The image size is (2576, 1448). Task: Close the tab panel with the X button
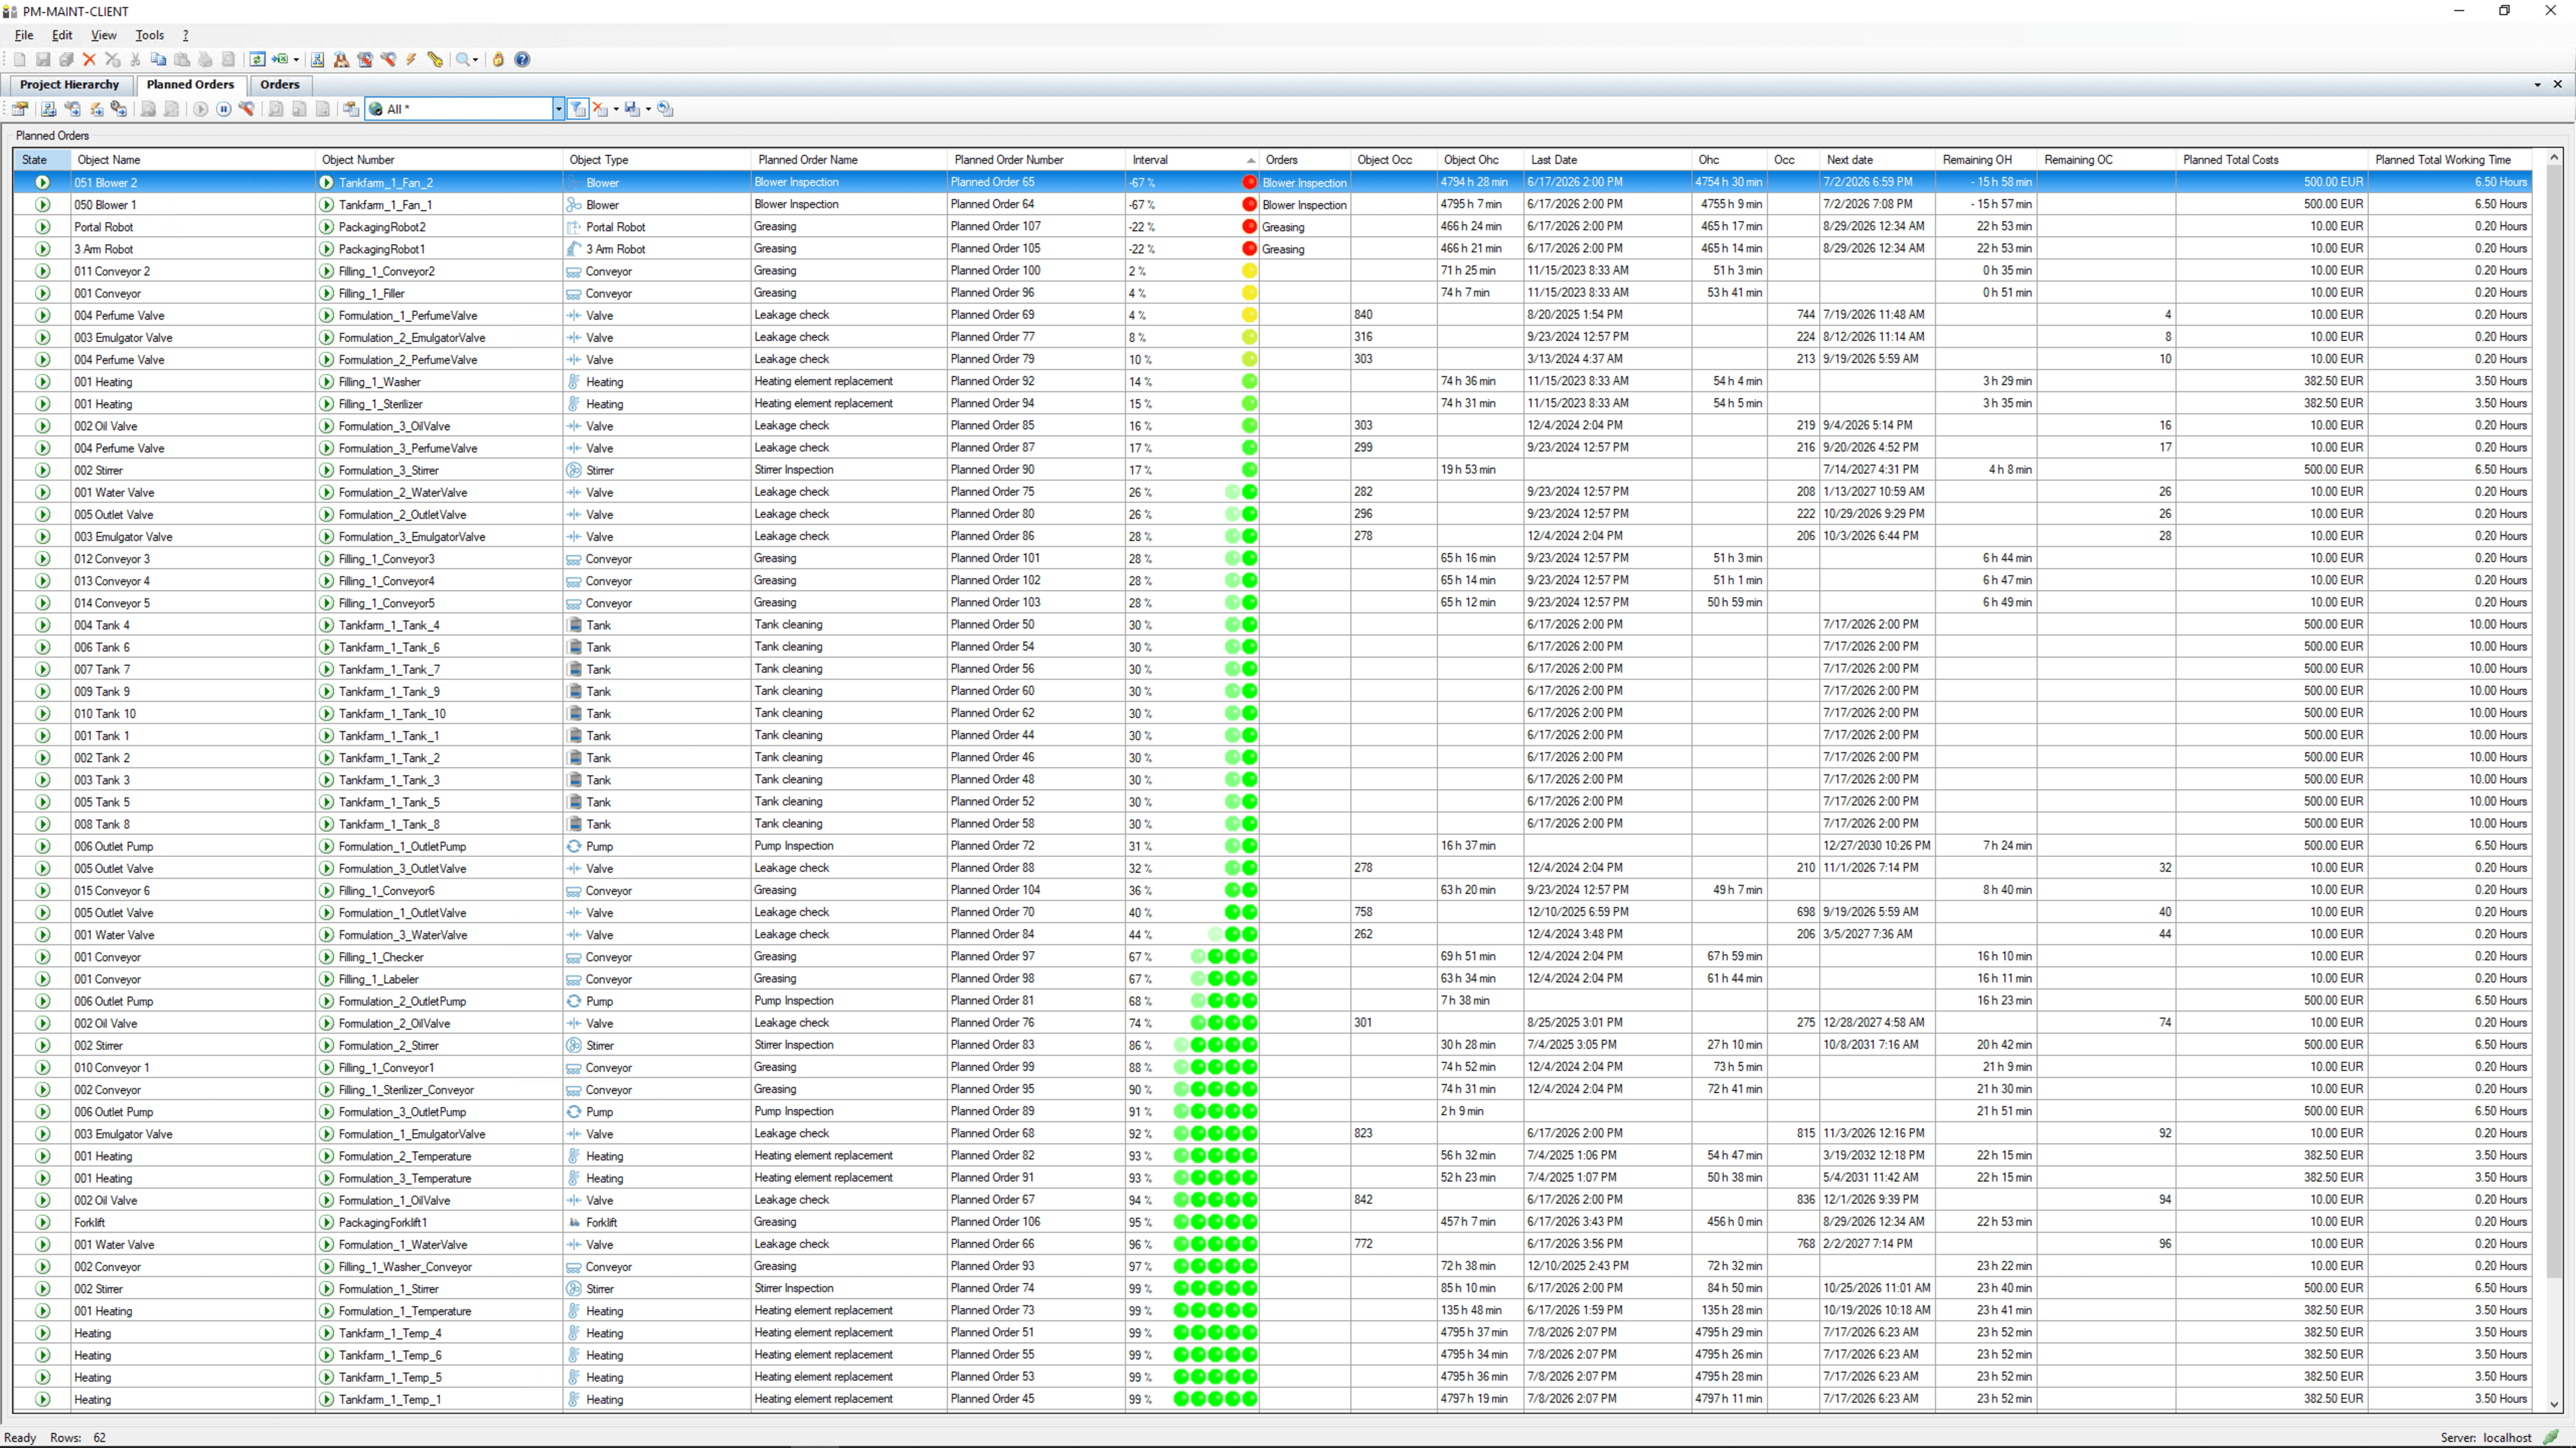(2558, 85)
